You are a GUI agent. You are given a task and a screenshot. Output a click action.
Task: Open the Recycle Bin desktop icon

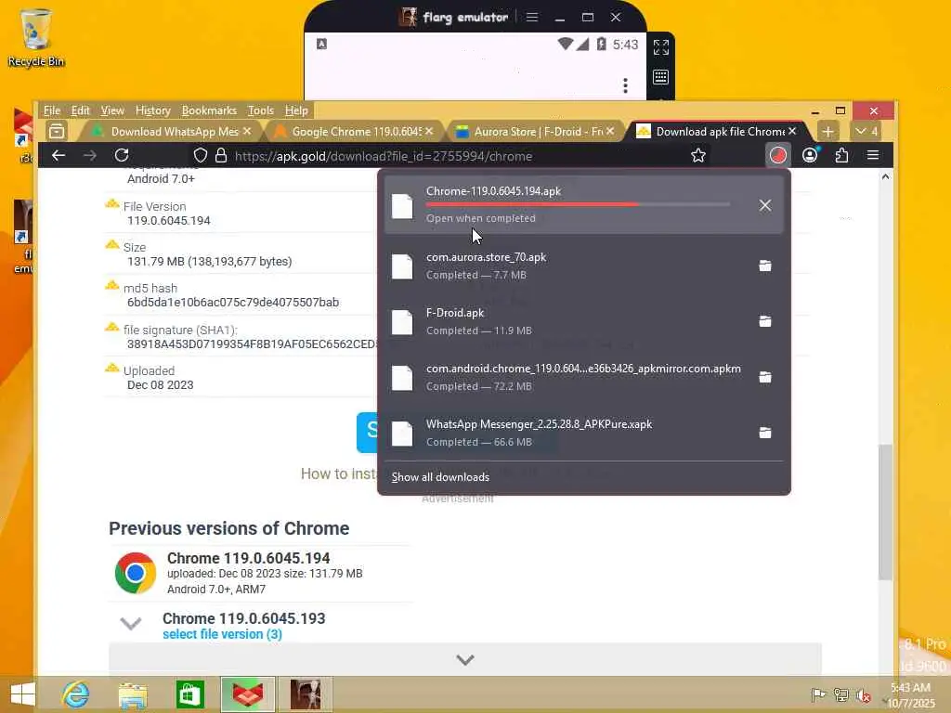click(x=36, y=37)
